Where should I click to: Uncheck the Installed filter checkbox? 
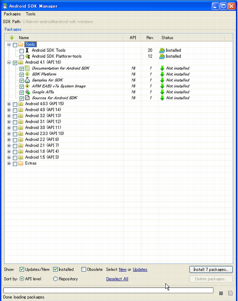point(55,269)
